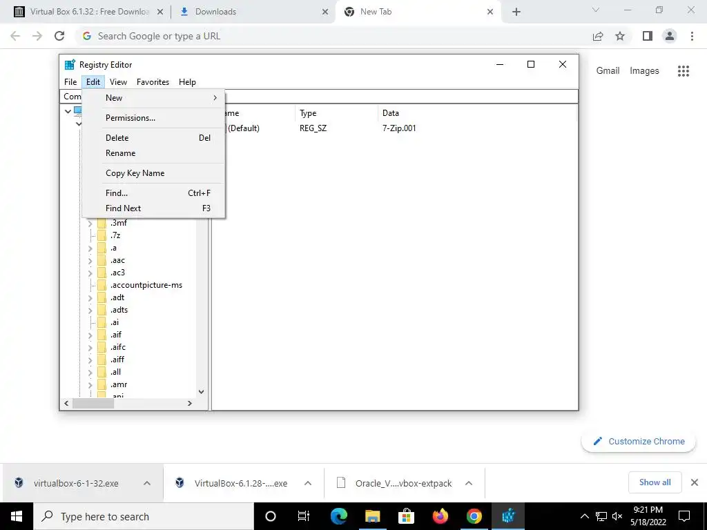Click the Registry Editor title icon
Screen dimensions: 707x530
coord(70,64)
